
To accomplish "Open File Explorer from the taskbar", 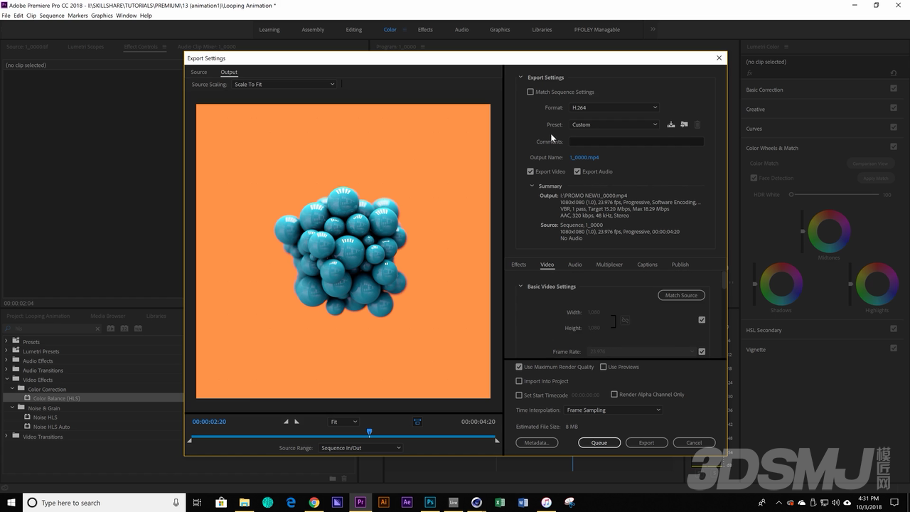I will coord(244,502).
